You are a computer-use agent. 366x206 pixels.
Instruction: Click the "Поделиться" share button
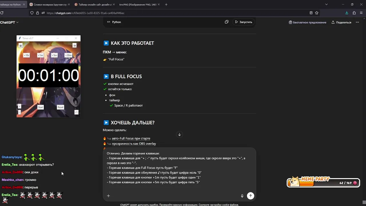click(x=341, y=22)
